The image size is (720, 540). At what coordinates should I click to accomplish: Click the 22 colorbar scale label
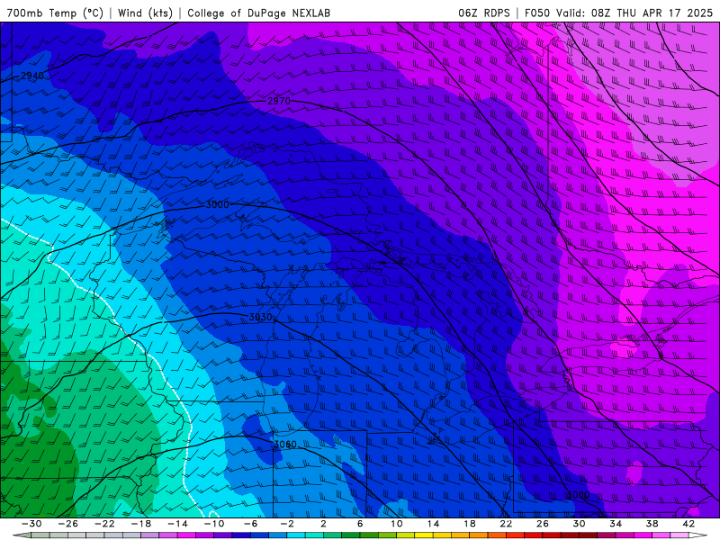pyautogui.click(x=506, y=524)
